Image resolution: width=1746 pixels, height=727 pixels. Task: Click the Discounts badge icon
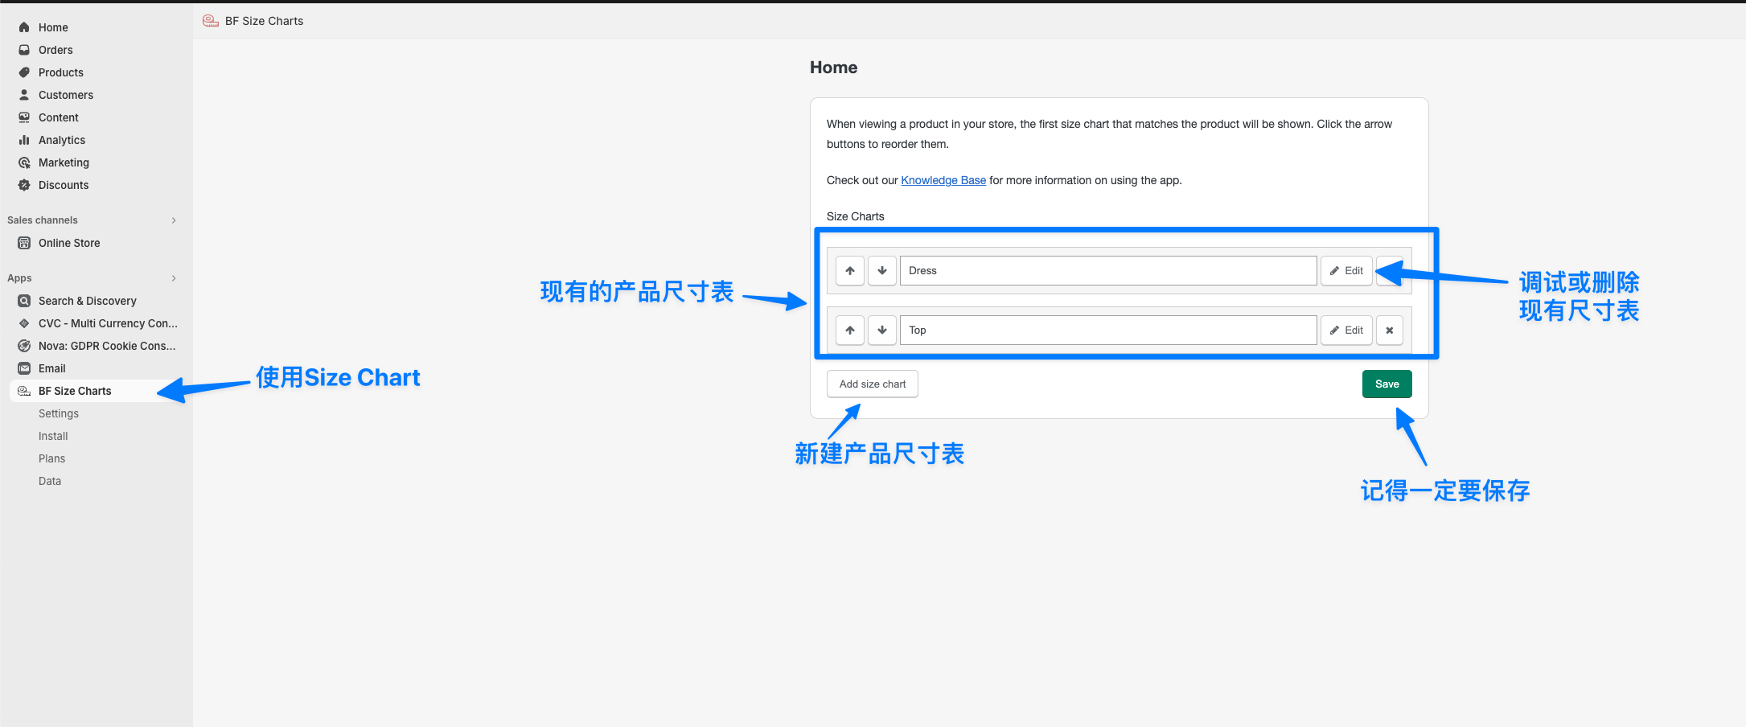(x=24, y=185)
